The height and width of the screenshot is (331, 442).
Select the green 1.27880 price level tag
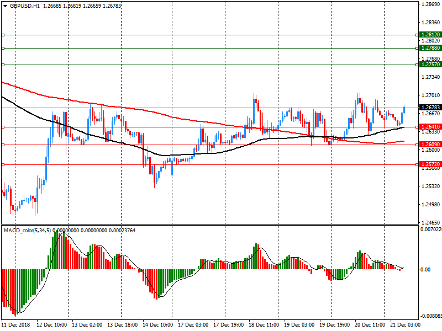(x=430, y=48)
